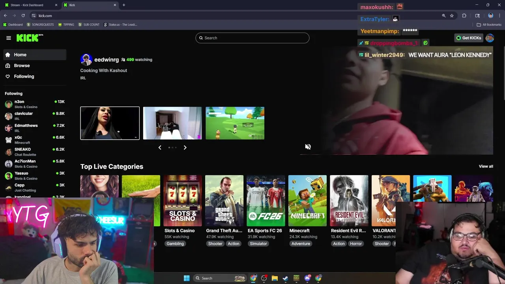Open the All Bookmarks folder

point(489,24)
